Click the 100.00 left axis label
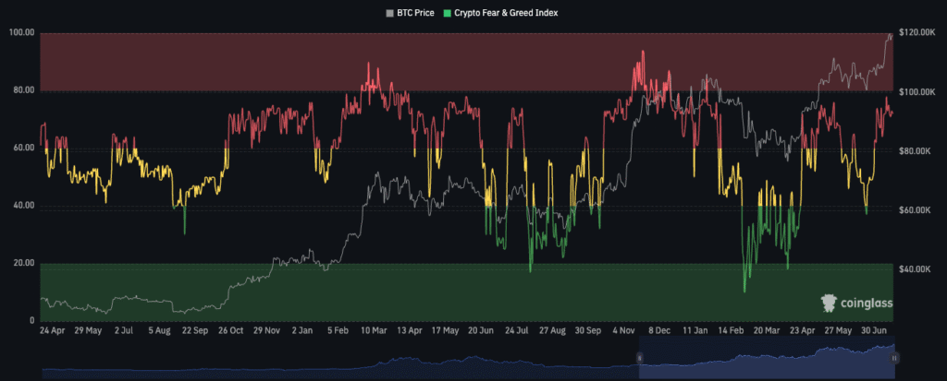Image resolution: width=947 pixels, height=381 pixels. (x=21, y=33)
